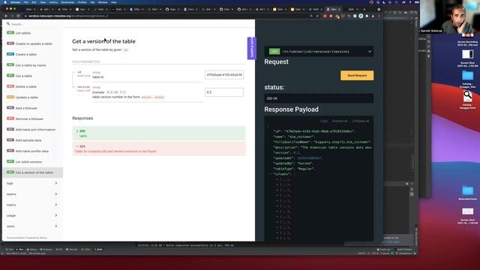Expand the usage section
Viewport: 480px width, 270px height.
(32, 215)
